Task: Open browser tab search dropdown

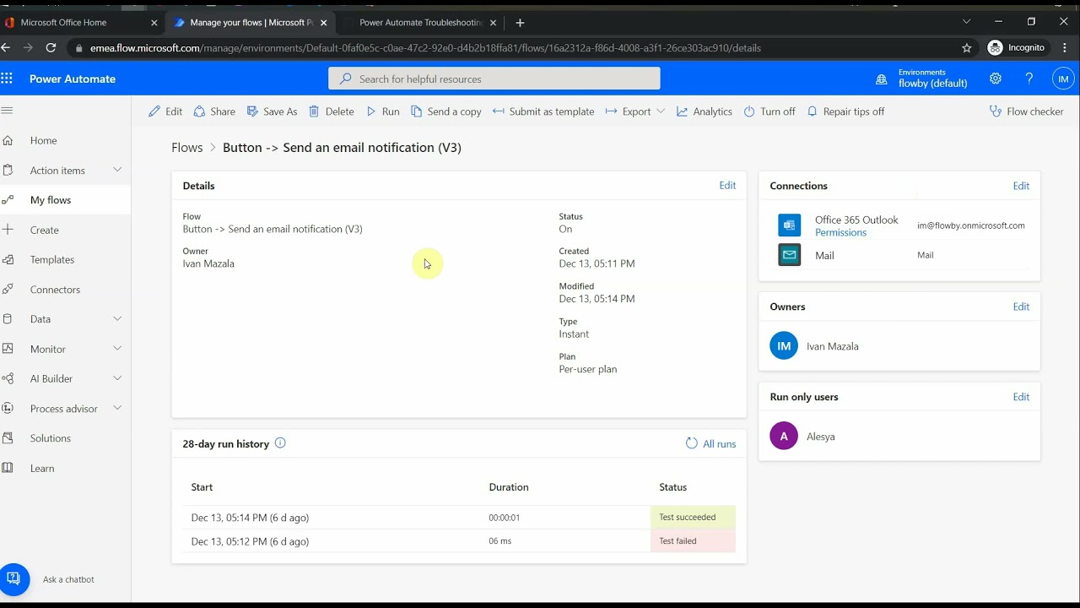Action: (x=967, y=22)
